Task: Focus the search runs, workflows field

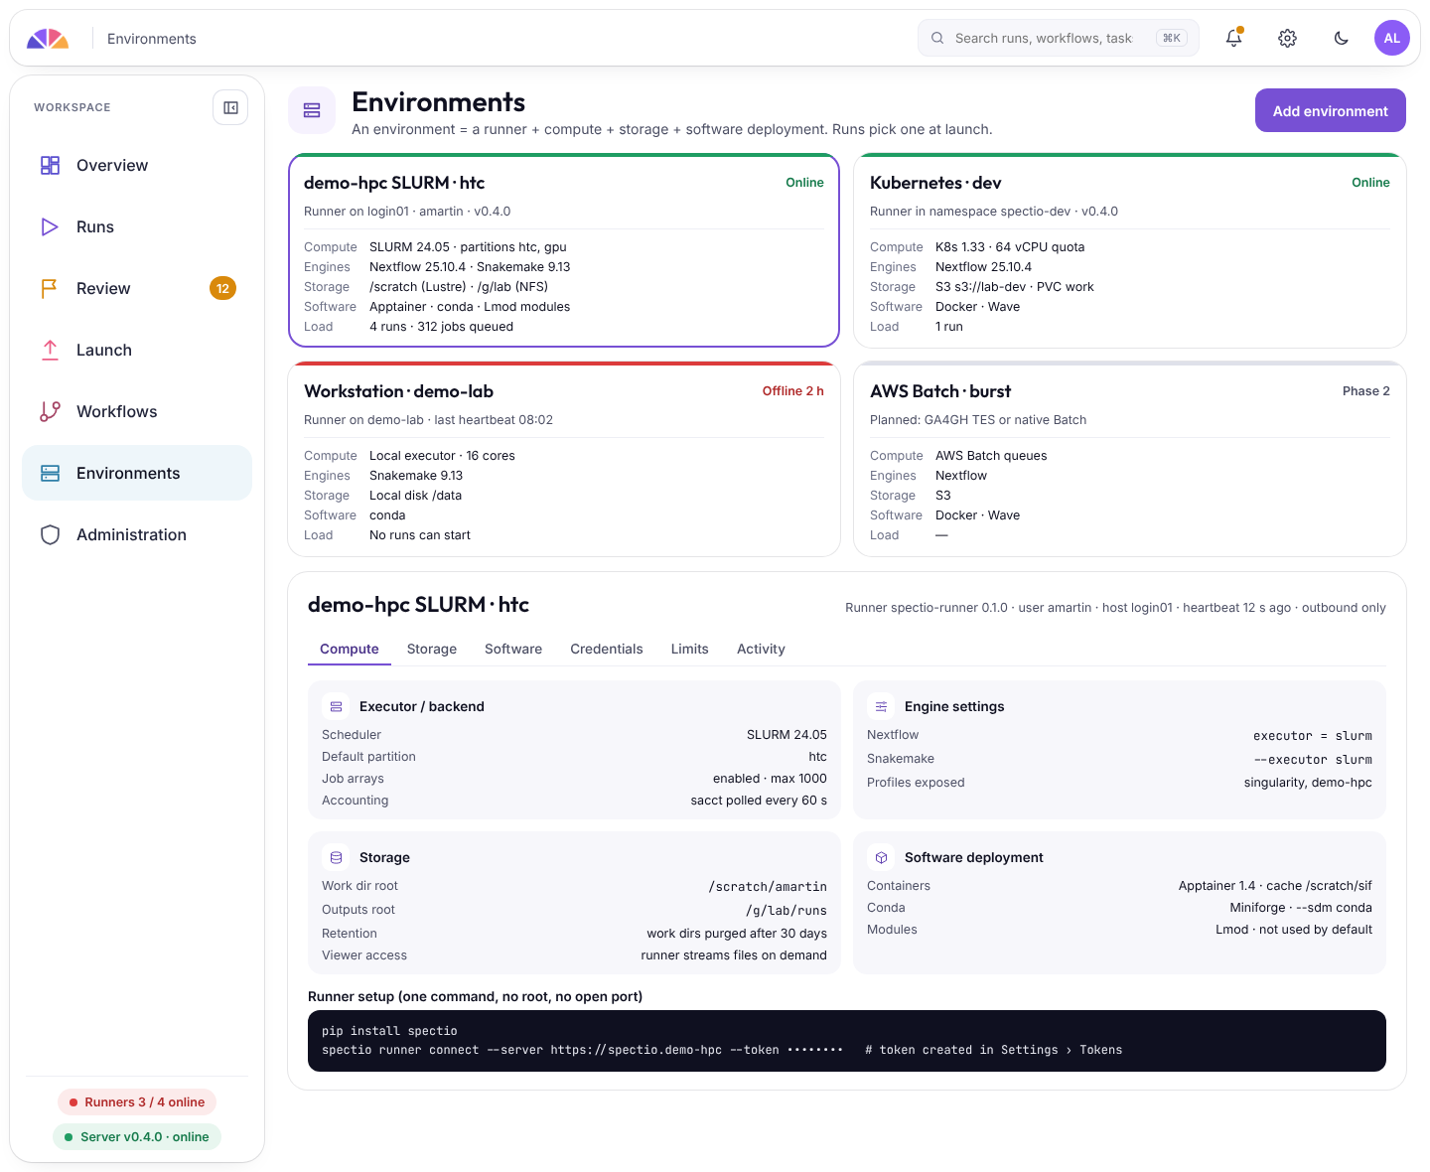Action: (x=1059, y=38)
